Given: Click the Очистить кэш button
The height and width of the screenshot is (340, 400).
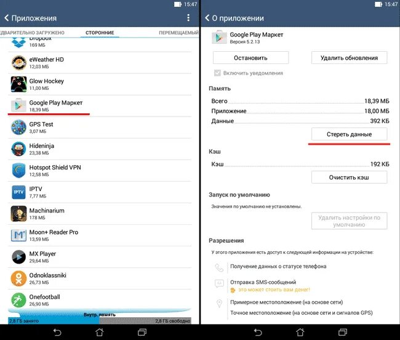Looking at the screenshot, I should [350, 177].
